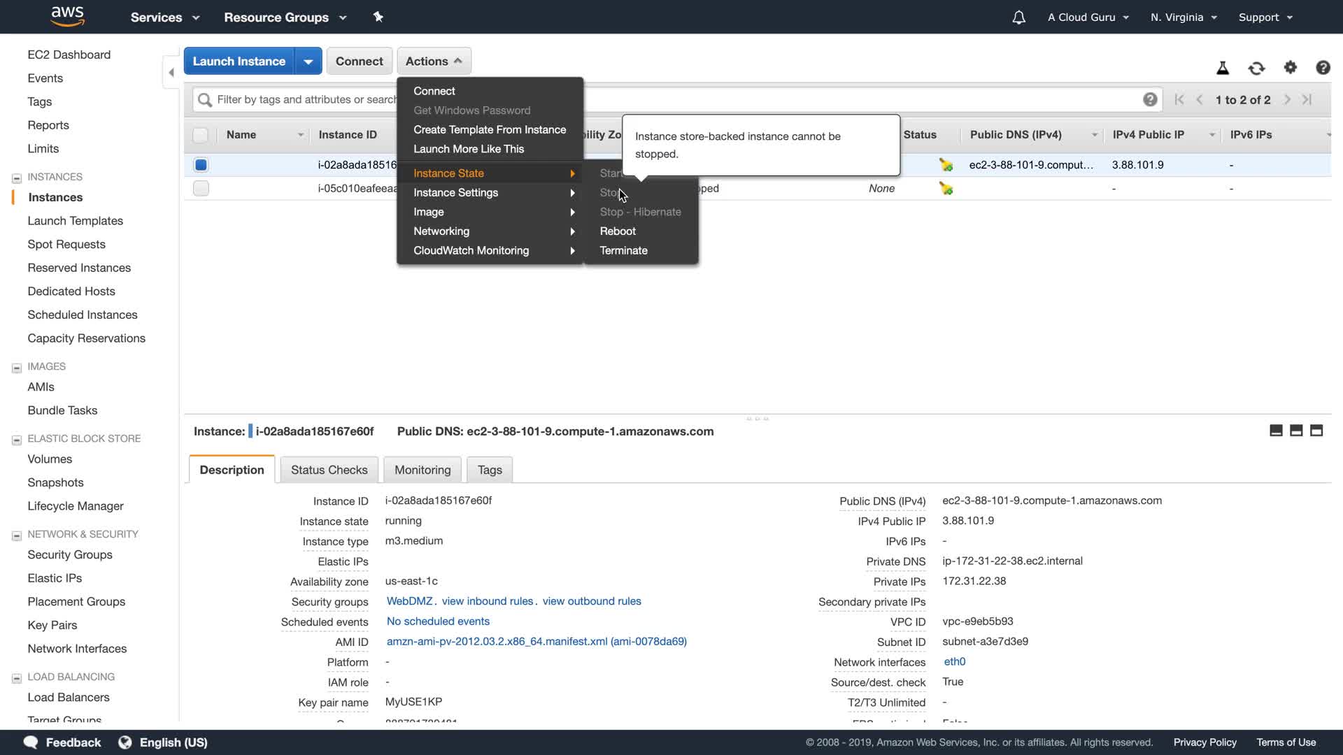This screenshot has height=755, width=1343.
Task: Click the WebDMZ security group link
Action: [409, 601]
